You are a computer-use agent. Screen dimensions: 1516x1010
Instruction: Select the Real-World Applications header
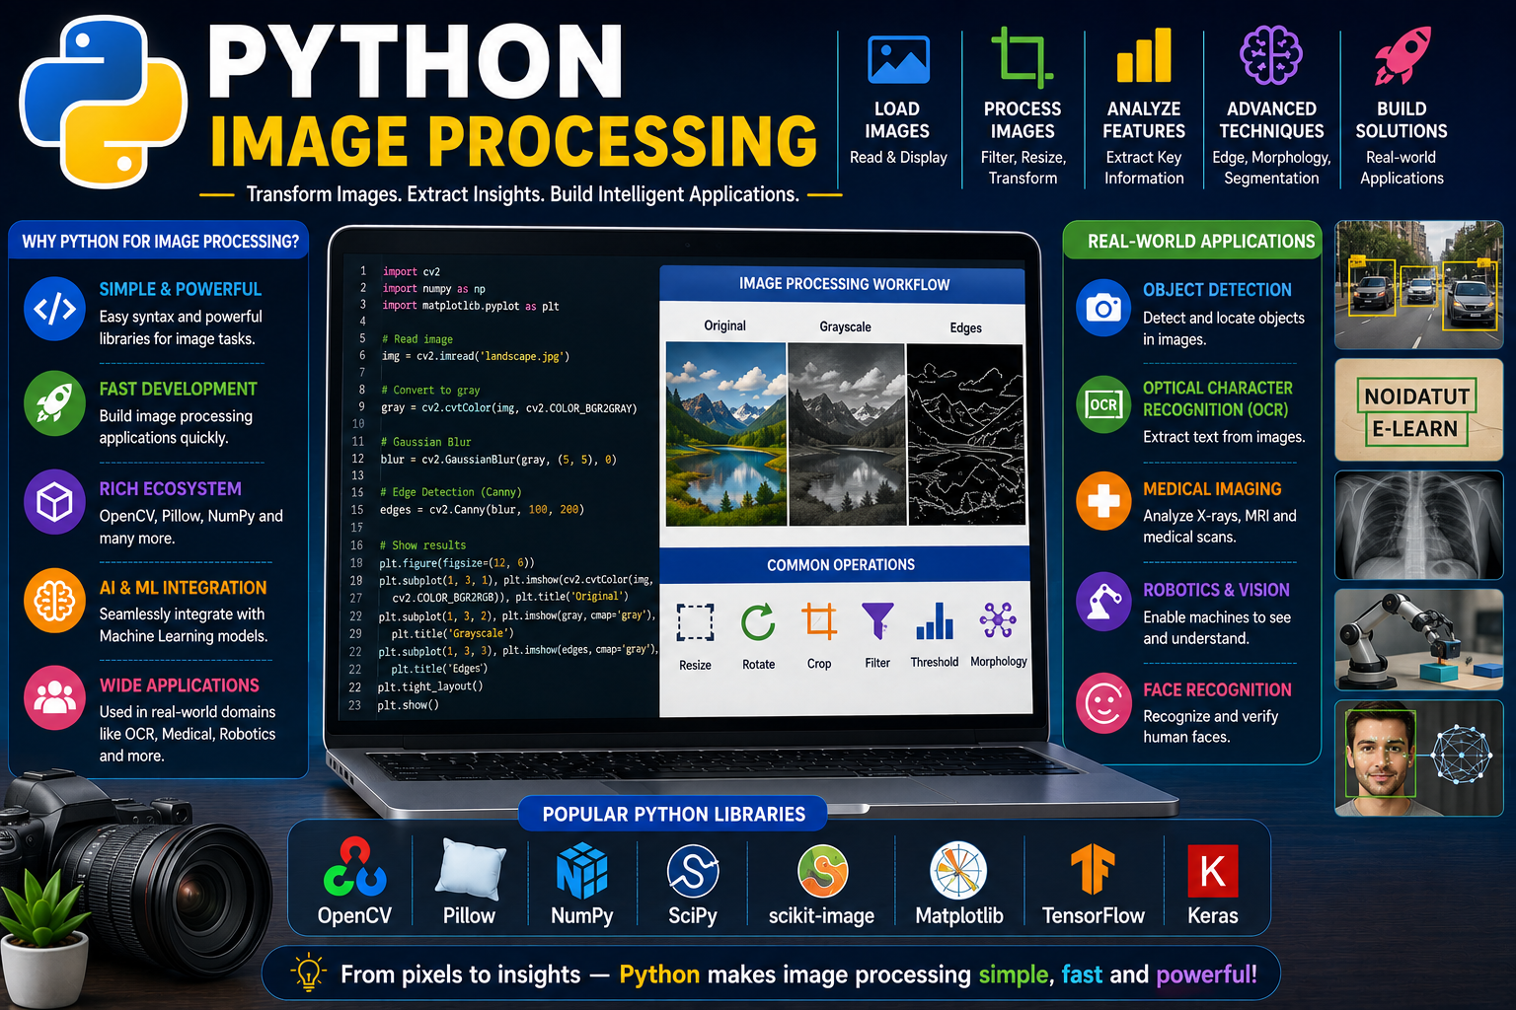tap(1192, 241)
